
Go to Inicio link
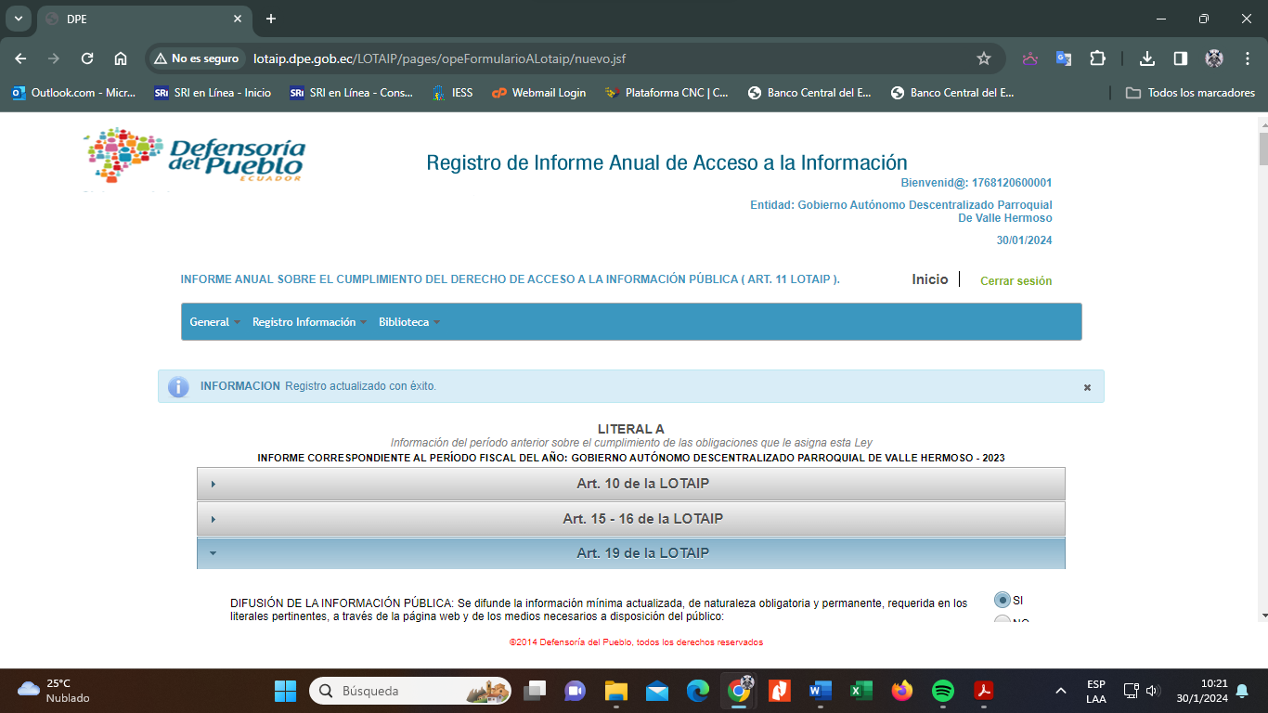click(929, 279)
